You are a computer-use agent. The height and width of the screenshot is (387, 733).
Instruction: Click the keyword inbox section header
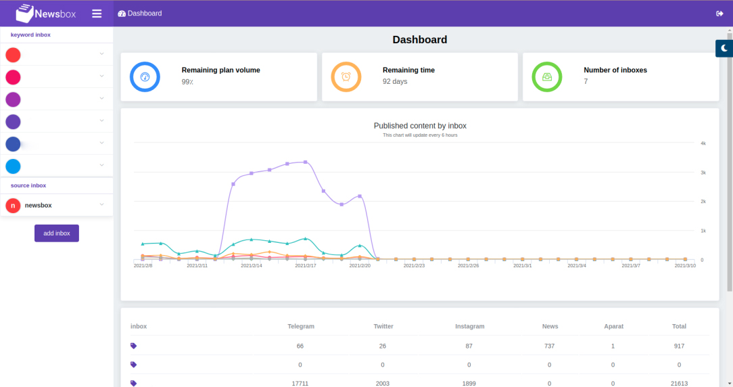[x=30, y=35]
